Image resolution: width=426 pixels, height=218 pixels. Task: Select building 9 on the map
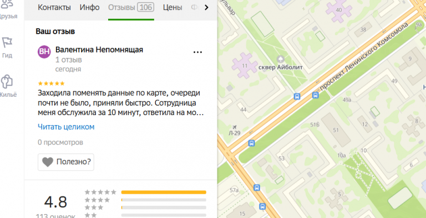410,59
